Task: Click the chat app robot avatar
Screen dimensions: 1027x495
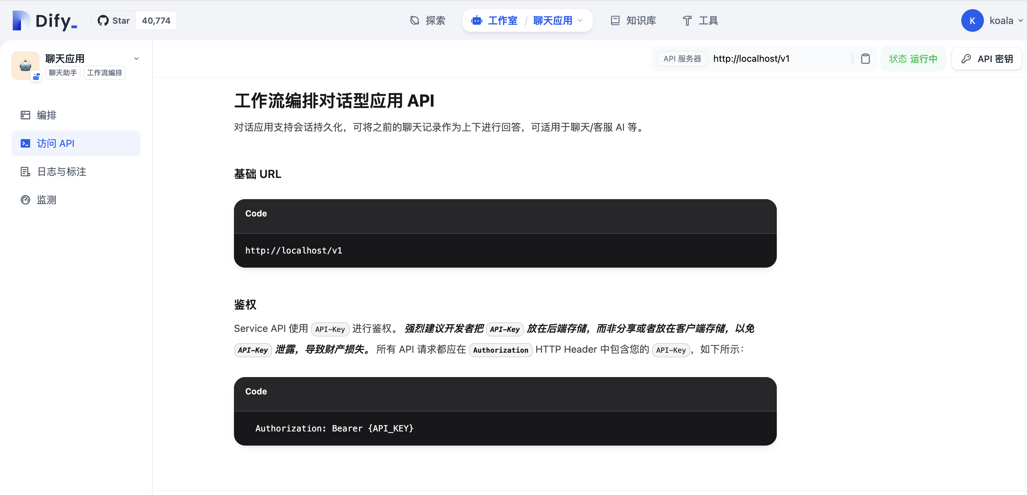Action: point(25,65)
